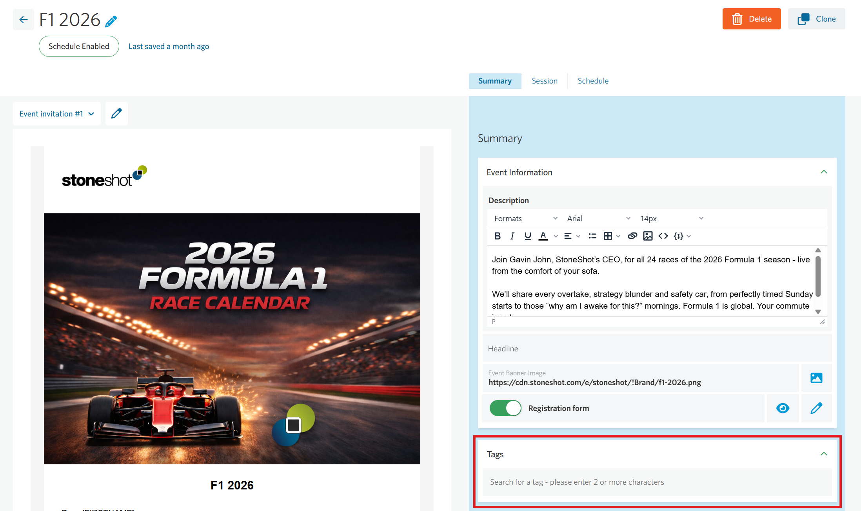Viewport: 861px width, 511px height.
Task: Click the F1 race calendar banner image
Action: (x=232, y=339)
